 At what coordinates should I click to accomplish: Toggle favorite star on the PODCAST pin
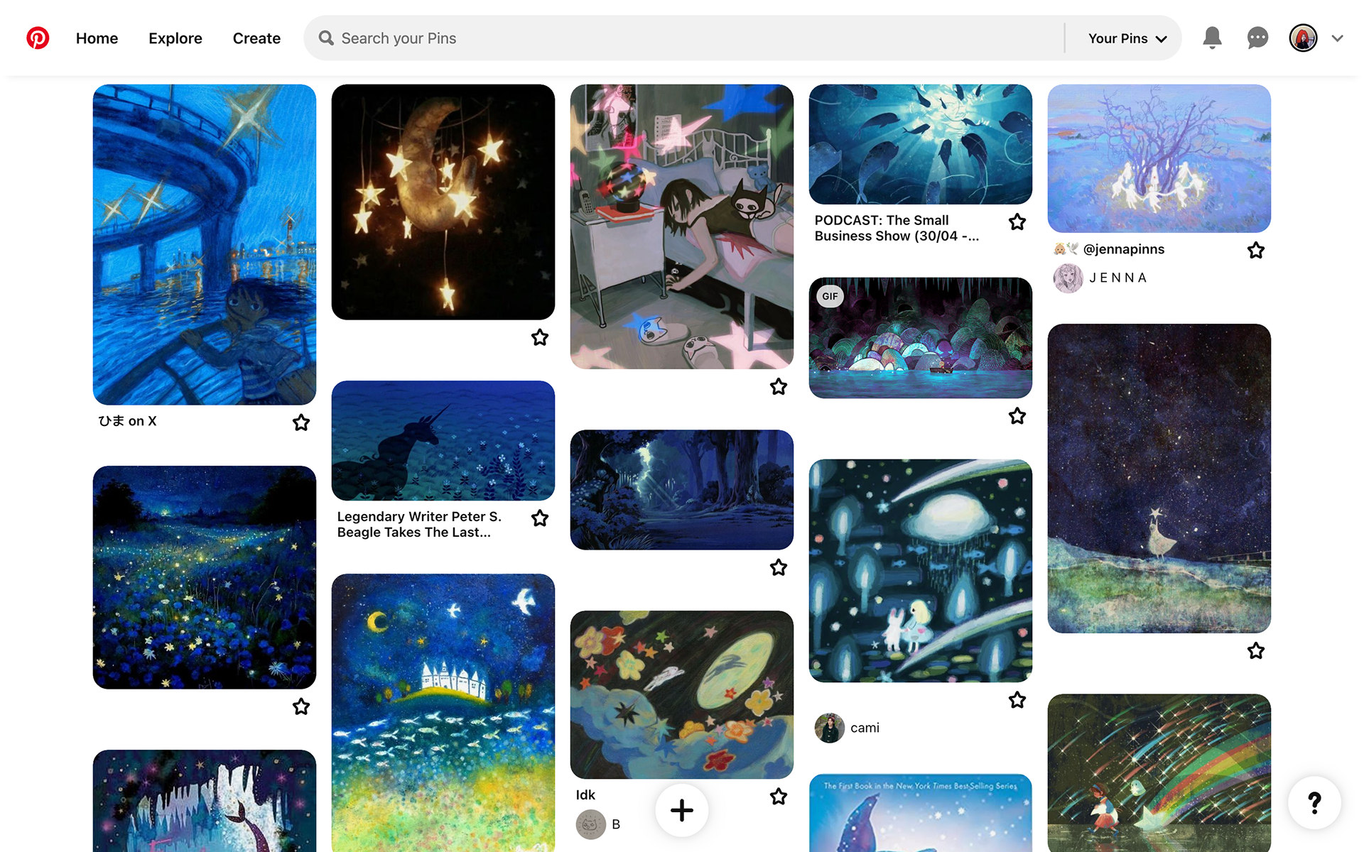[x=1017, y=222]
